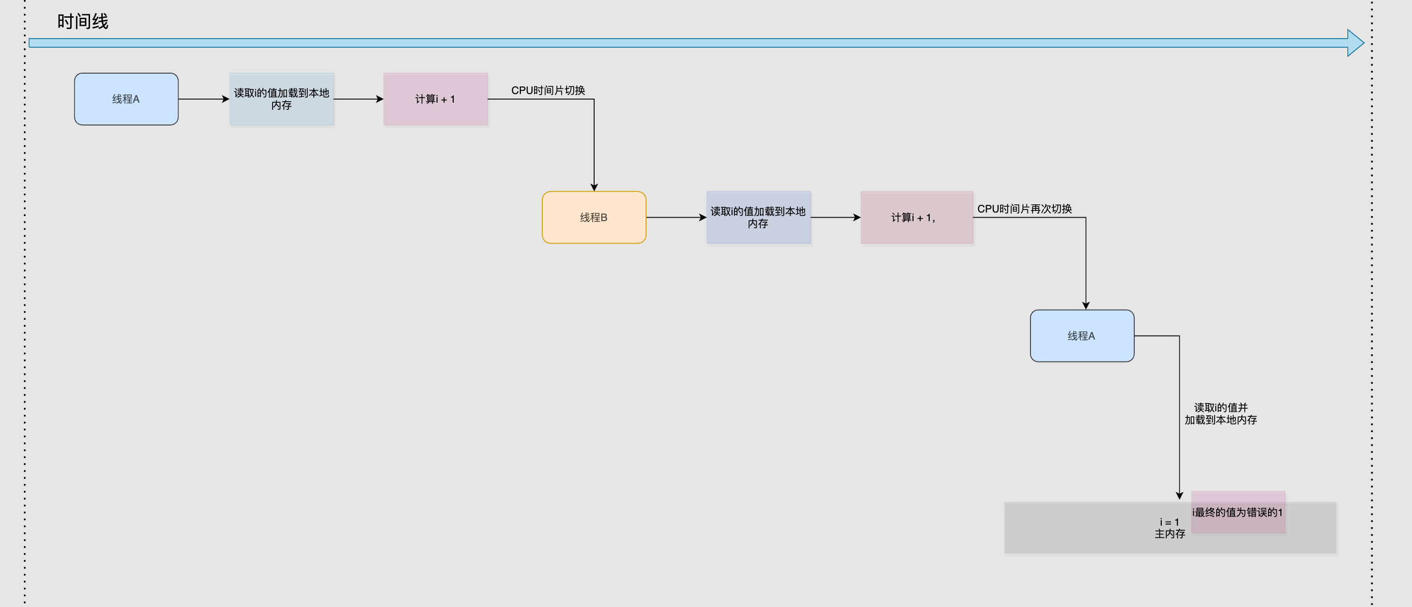Click the arrowhead pointing into 主内存 box

[1179, 495]
